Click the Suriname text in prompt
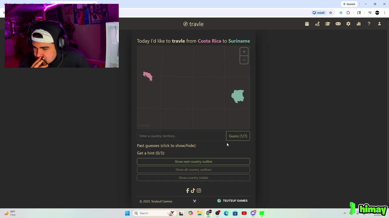This screenshot has width=389, height=218. [239, 41]
